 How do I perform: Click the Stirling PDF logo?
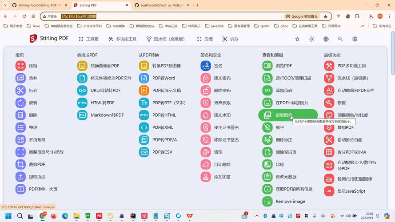pos(49,39)
